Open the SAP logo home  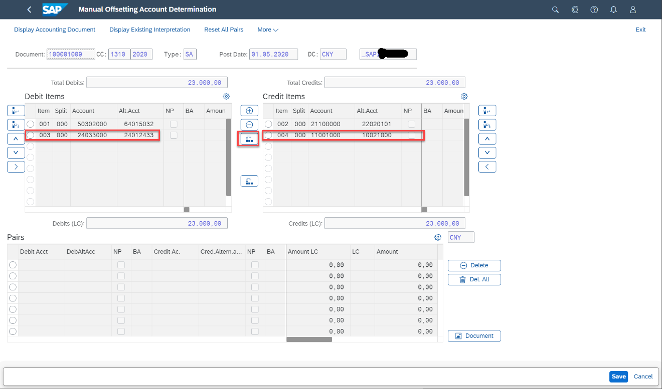(x=54, y=10)
